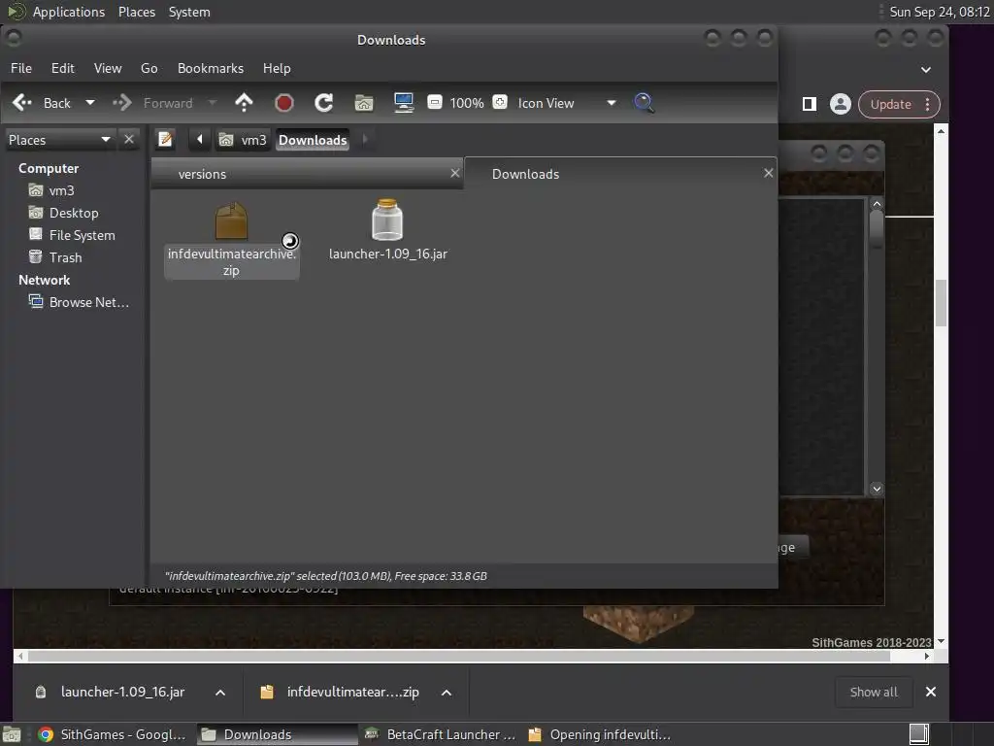Close the versions tab

[x=454, y=173]
